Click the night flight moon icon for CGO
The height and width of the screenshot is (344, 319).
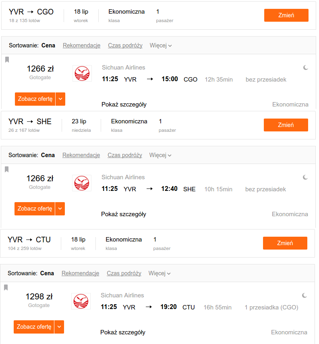pos(306,68)
